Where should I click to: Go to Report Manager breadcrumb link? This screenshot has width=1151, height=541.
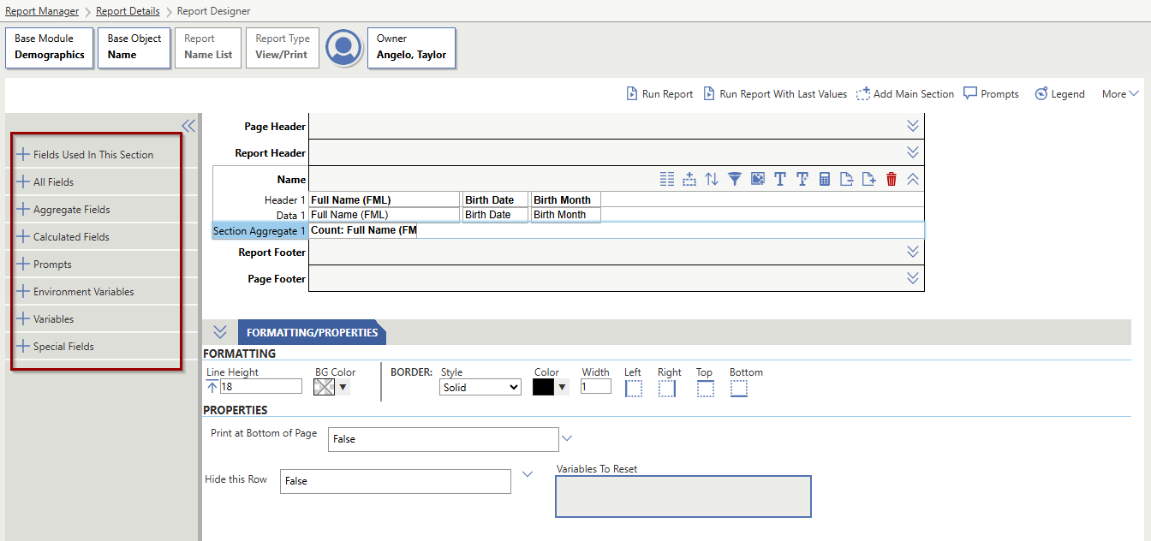(42, 11)
